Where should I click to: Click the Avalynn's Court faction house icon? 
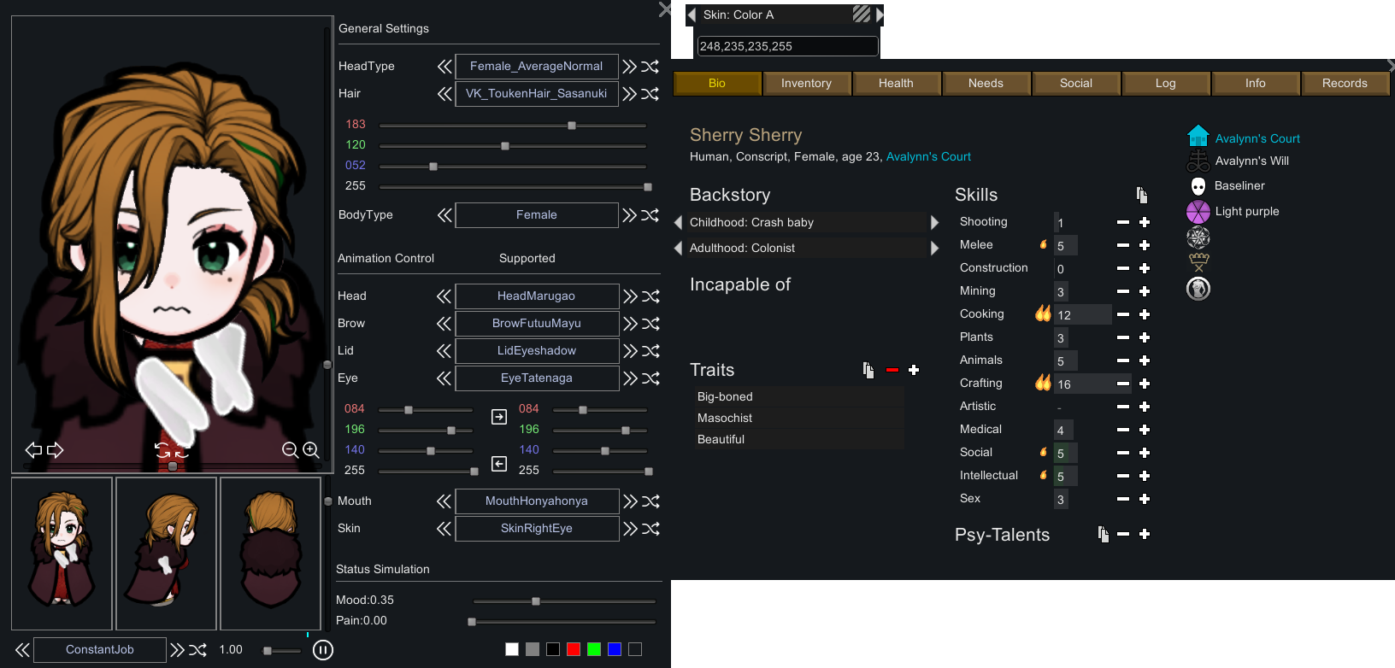(x=1198, y=137)
